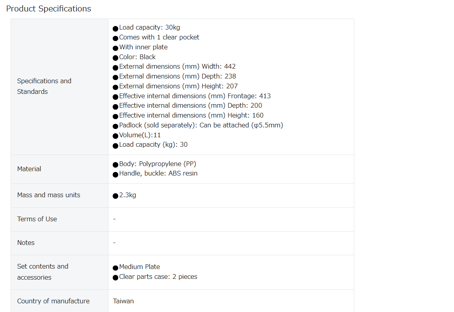
Task: Select the Specifications and Standards row label
Action: tap(44, 86)
